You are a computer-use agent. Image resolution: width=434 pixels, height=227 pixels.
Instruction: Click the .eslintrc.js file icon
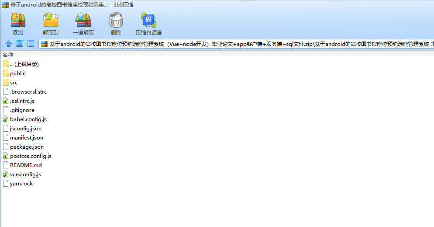pos(6,101)
